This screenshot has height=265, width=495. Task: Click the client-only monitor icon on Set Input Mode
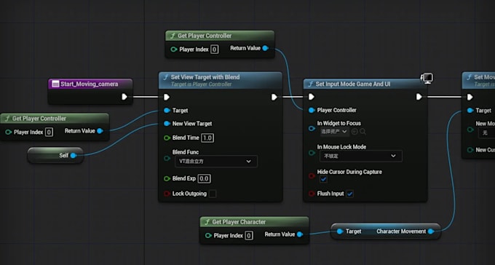[x=427, y=78]
